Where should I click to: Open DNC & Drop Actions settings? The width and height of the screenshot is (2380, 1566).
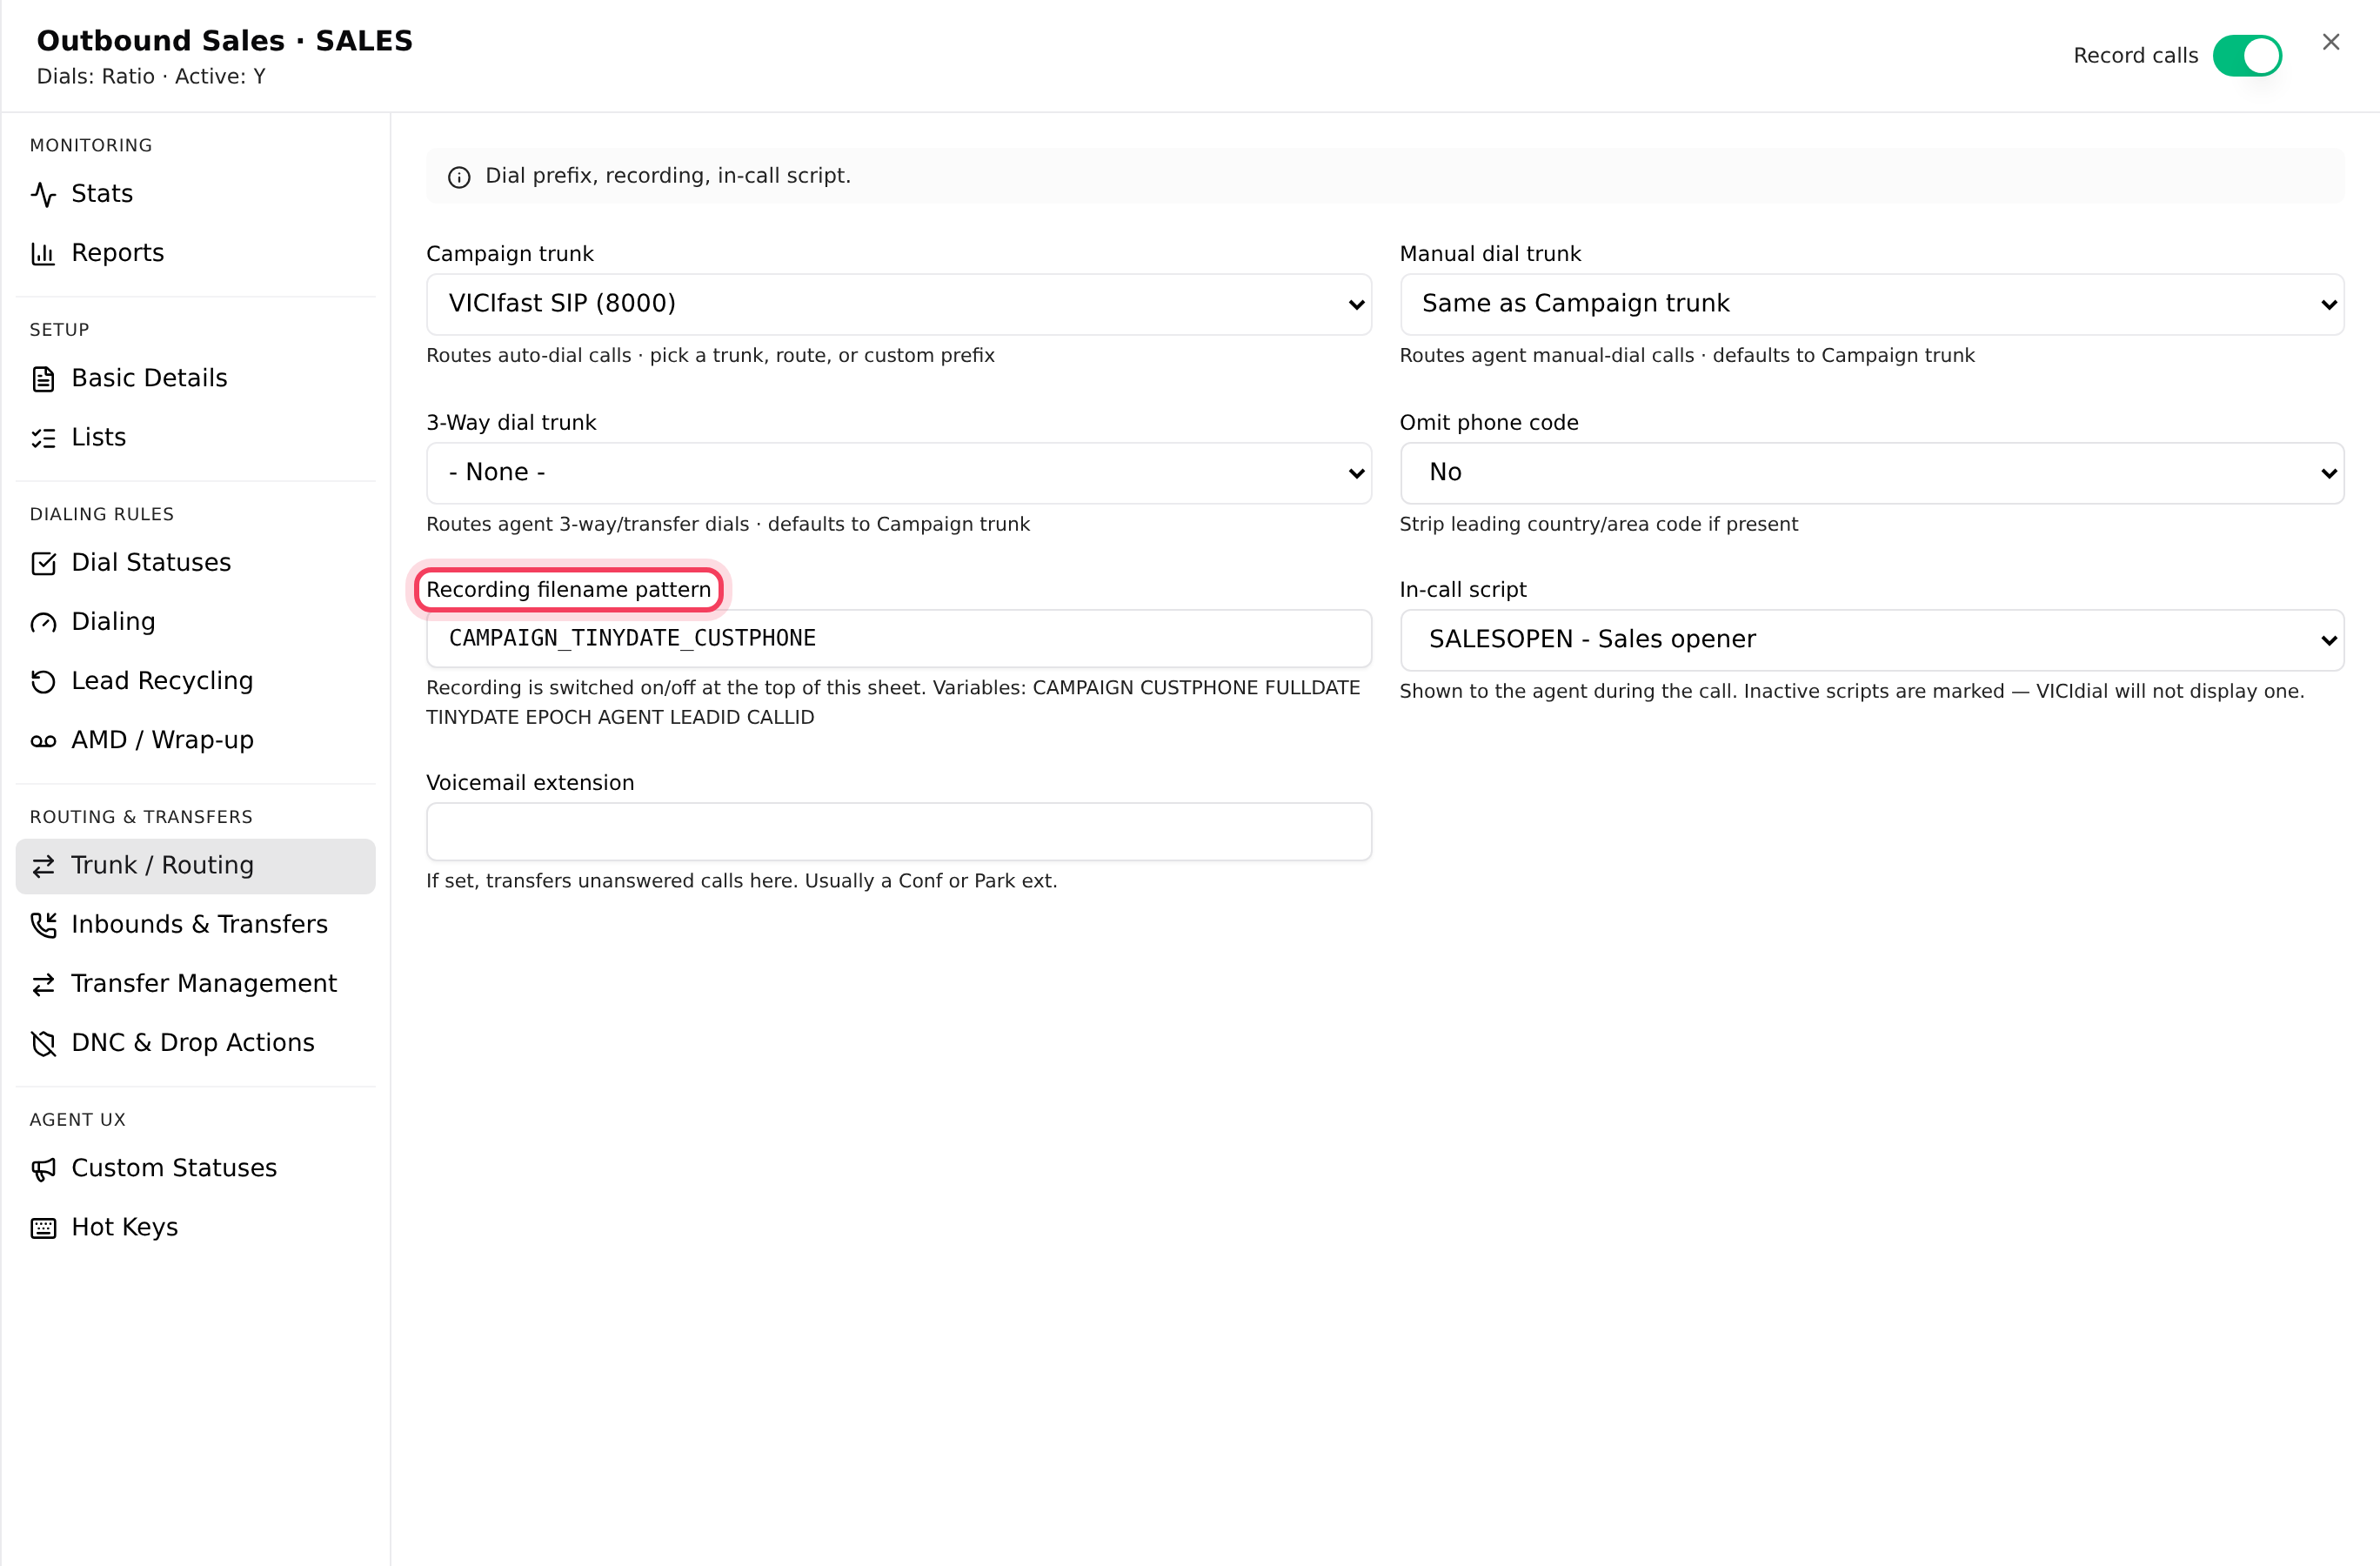click(195, 1043)
